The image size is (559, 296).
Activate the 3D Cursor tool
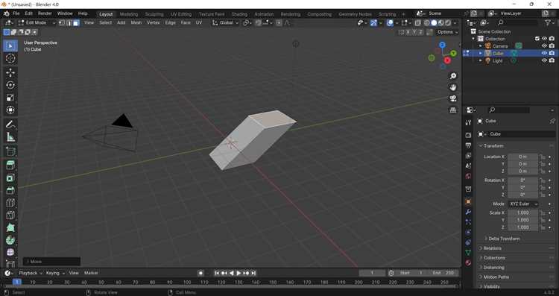[x=10, y=58]
